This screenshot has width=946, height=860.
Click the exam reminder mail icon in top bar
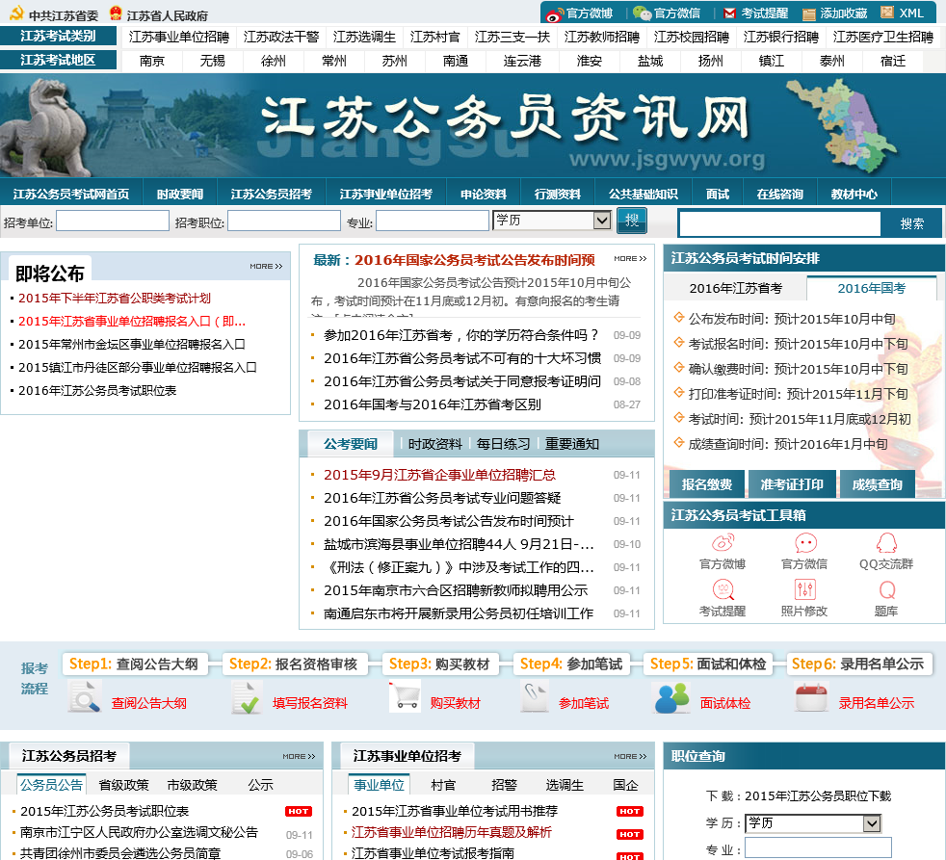729,13
